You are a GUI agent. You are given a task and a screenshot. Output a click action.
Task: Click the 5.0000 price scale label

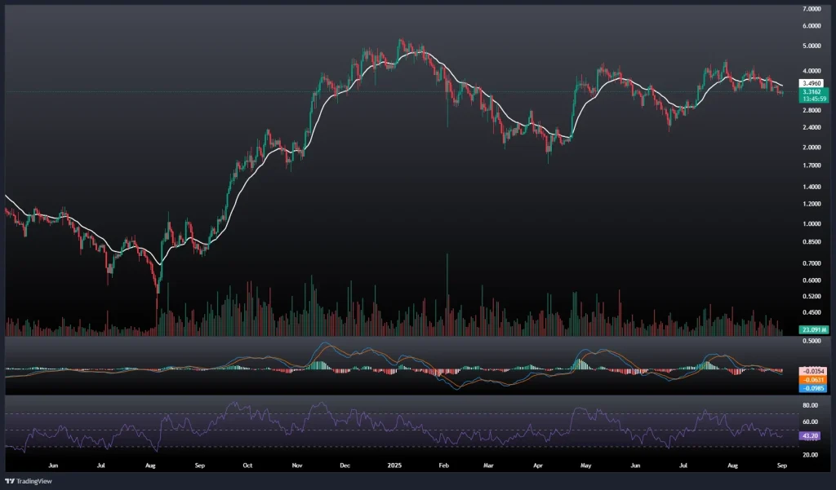813,46
